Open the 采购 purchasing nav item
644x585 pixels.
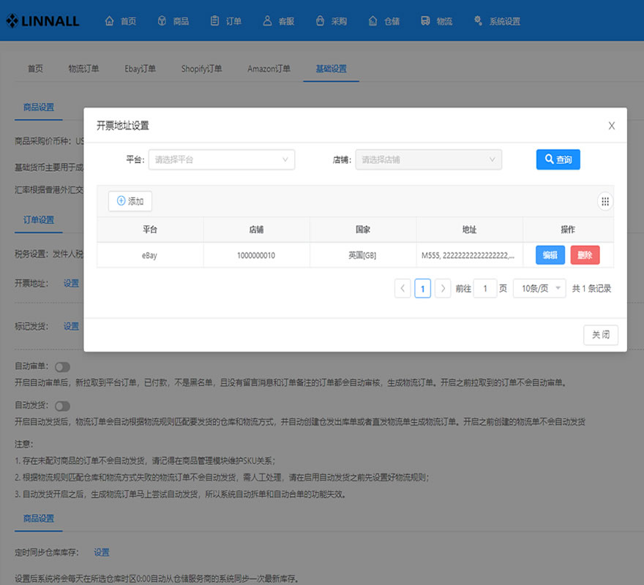click(x=331, y=21)
